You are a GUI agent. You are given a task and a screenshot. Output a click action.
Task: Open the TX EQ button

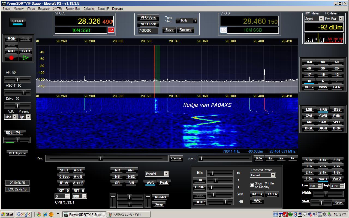272,194
